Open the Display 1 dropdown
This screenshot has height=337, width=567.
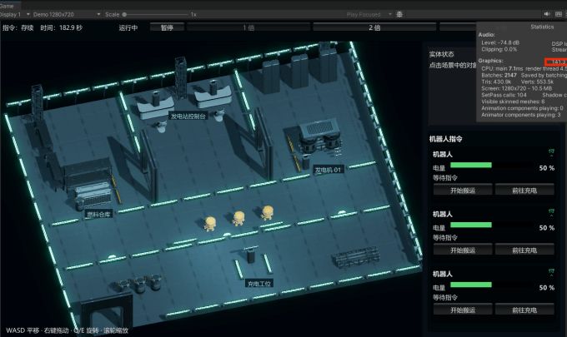tap(15, 14)
